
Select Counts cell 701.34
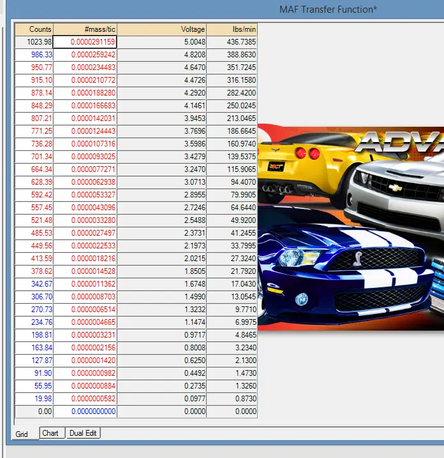click(34, 157)
